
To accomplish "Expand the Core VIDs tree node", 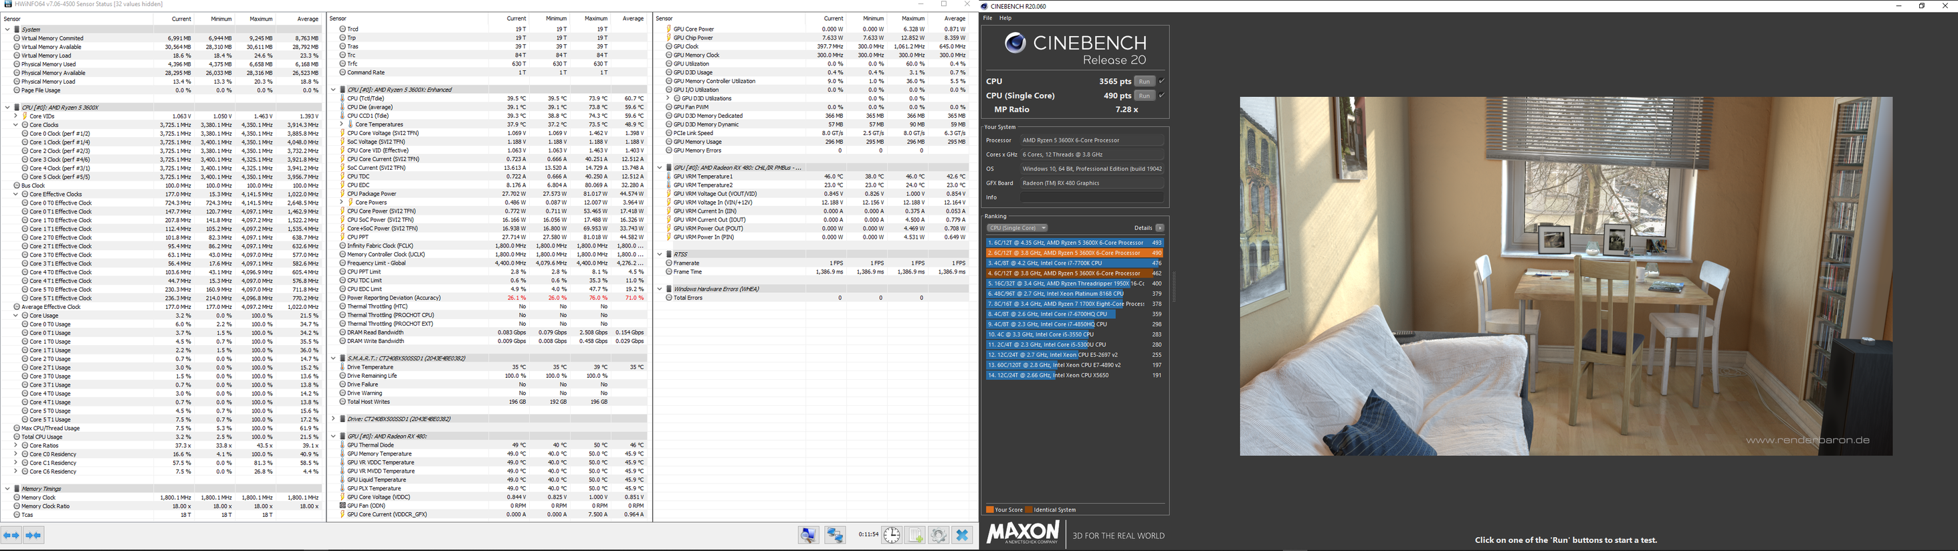I will click(x=15, y=116).
